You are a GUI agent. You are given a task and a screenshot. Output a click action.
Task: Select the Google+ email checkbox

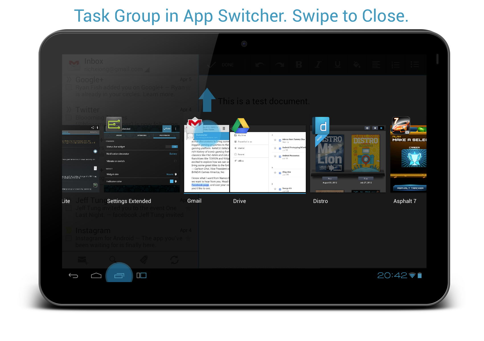[x=69, y=87]
